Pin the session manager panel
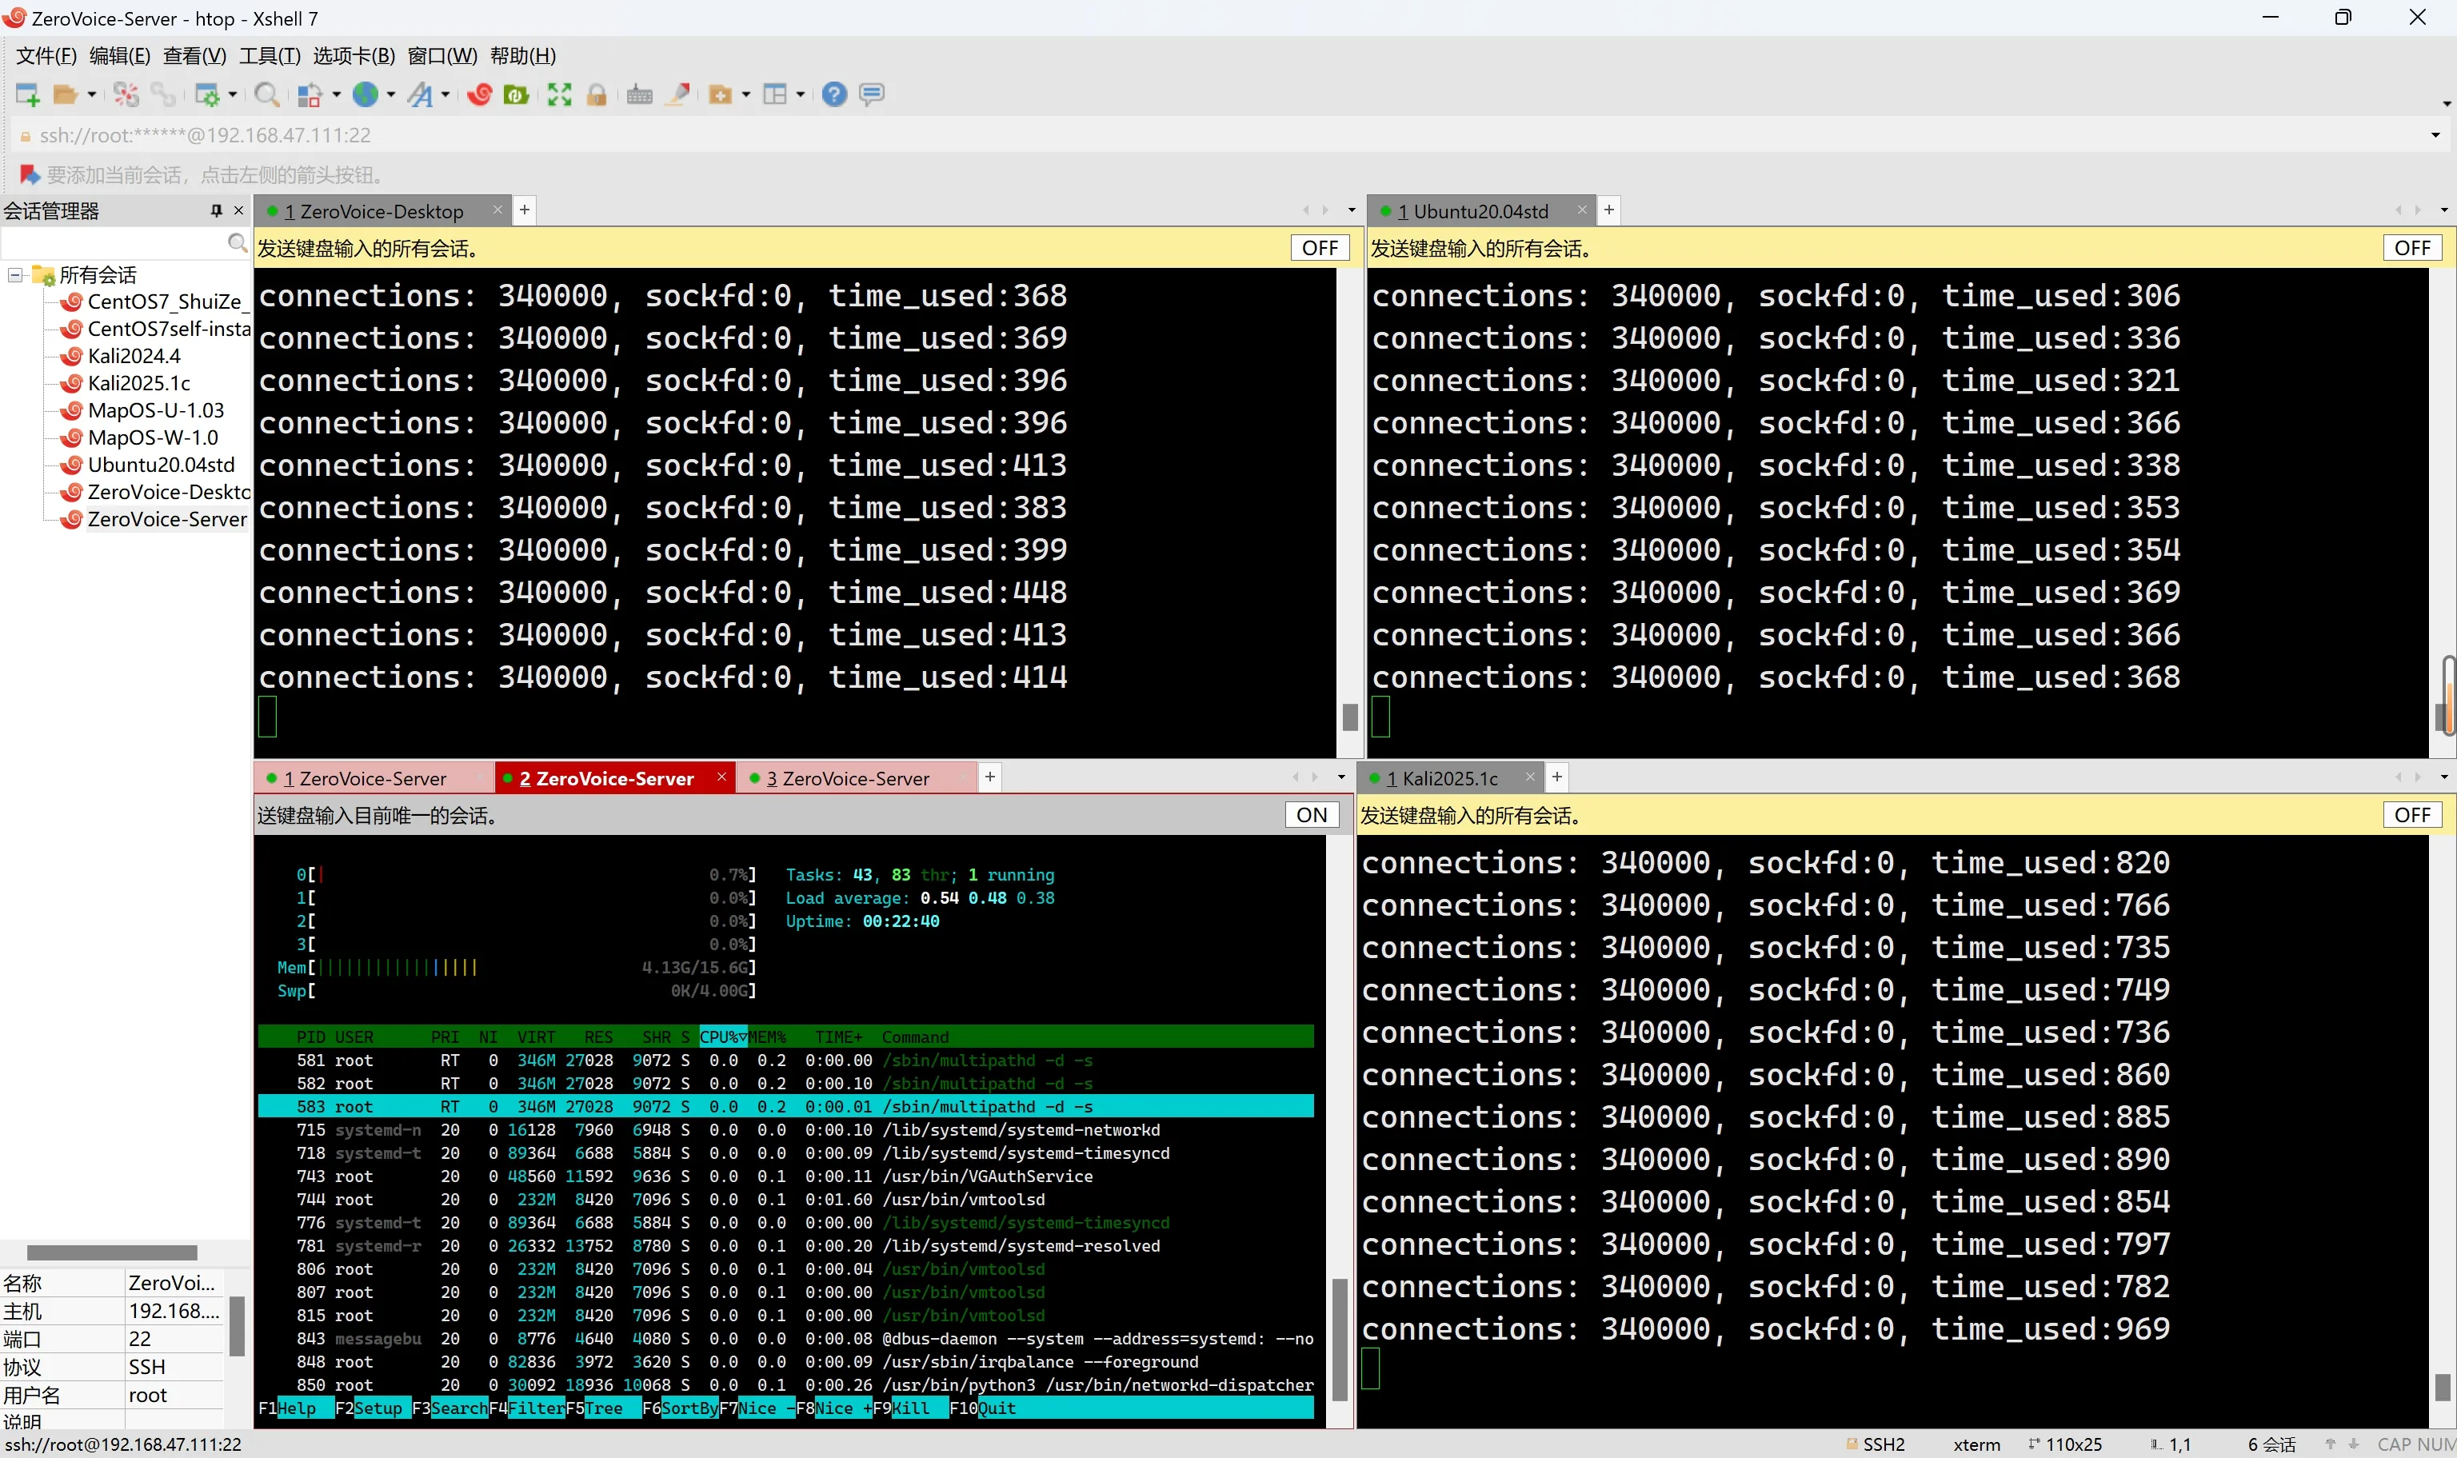The height and width of the screenshot is (1458, 2457). coord(216,210)
